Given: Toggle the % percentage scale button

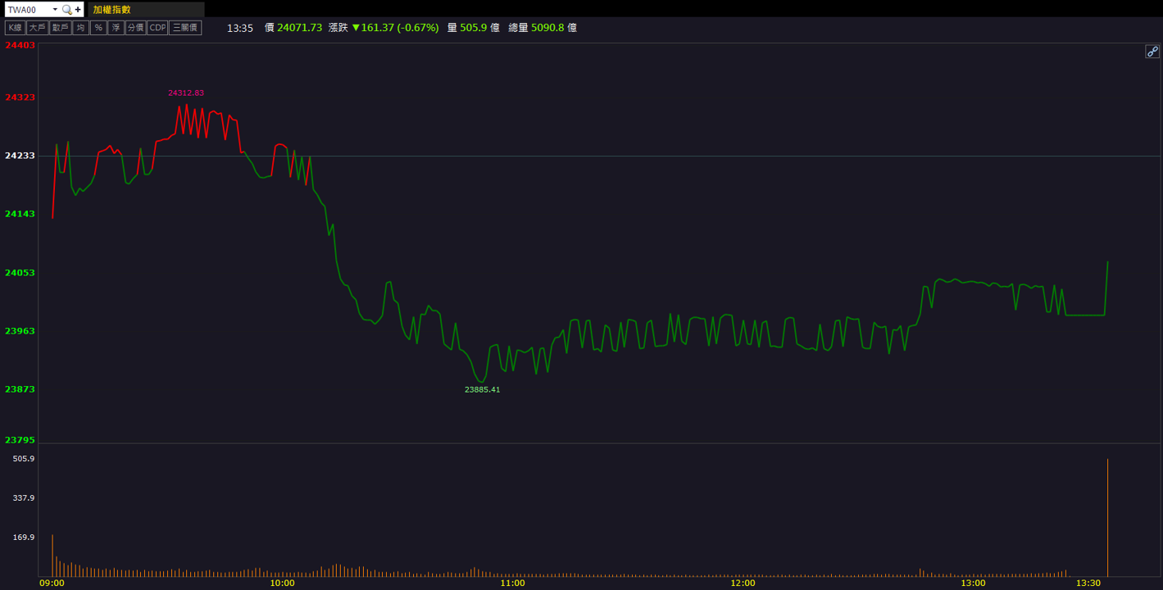Looking at the screenshot, I should point(98,28).
